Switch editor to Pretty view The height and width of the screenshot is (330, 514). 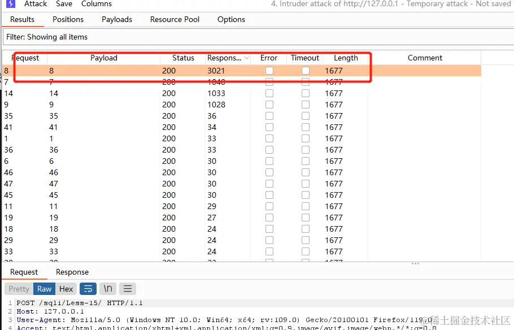[x=19, y=289]
